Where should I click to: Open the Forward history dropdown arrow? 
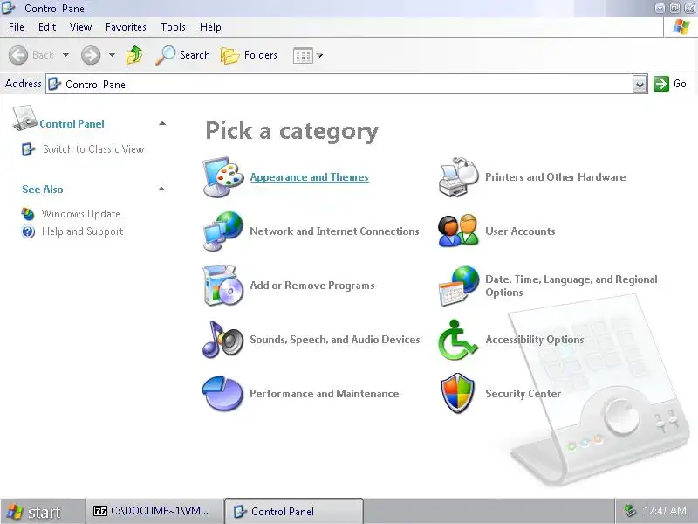click(113, 55)
